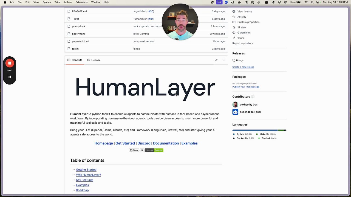This screenshot has width=351, height=197.
Task: Click the Releases heading link
Action: point(239,53)
